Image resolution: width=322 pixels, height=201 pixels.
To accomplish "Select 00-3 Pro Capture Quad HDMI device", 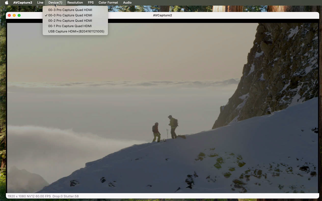I will pos(70,10).
